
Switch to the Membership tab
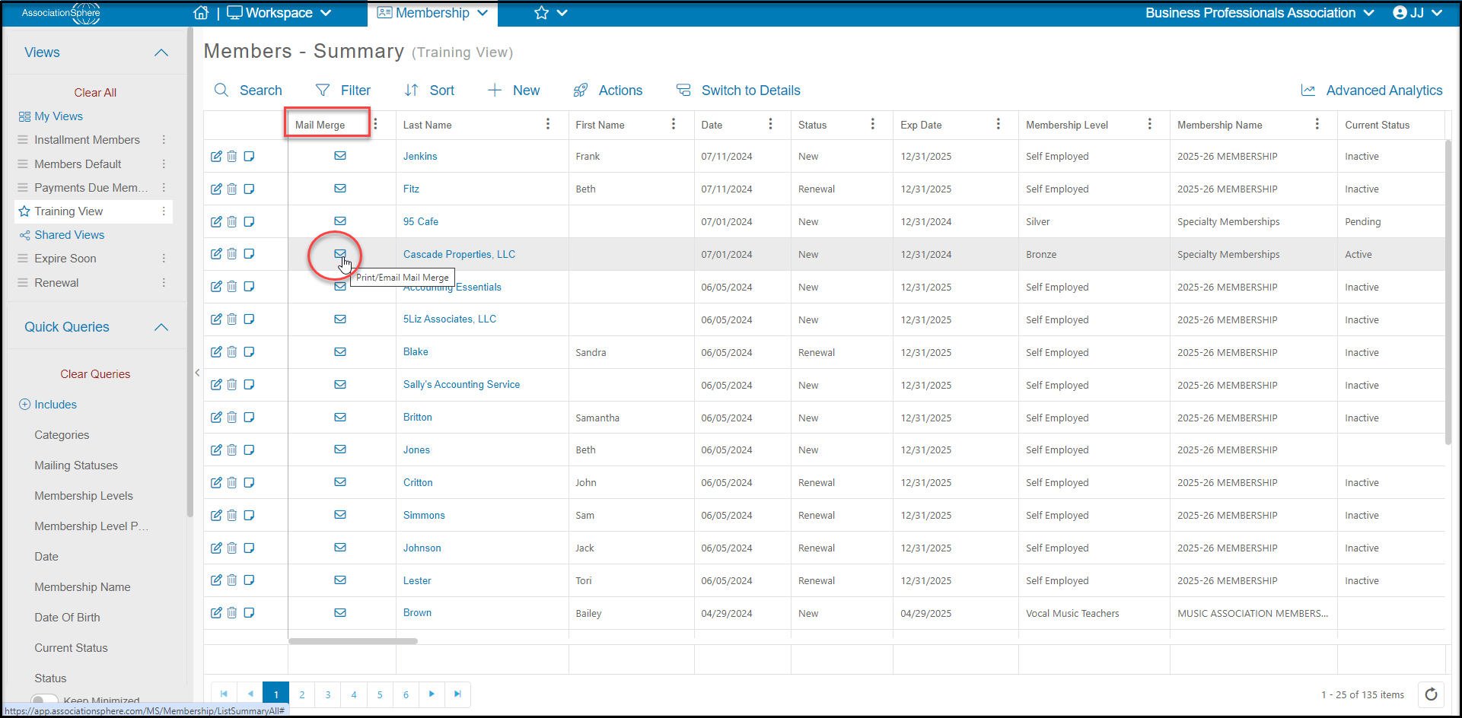[x=432, y=13]
